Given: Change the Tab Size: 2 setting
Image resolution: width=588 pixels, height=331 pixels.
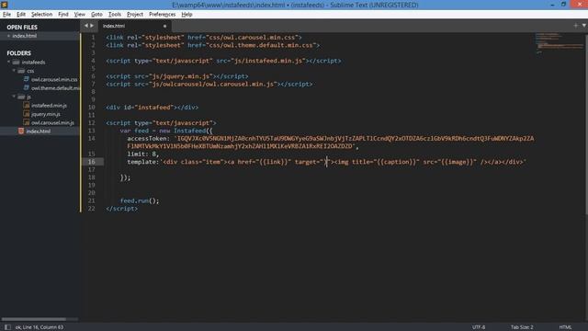Looking at the screenshot, I should coord(522,327).
